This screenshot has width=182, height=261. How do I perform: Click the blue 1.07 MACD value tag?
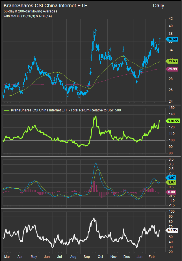pyautogui.click(x=171, y=178)
